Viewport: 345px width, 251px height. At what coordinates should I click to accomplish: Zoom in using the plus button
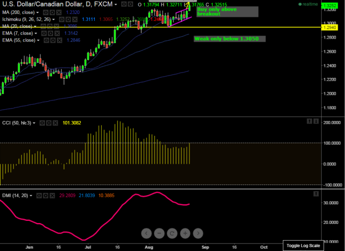[185, 233]
